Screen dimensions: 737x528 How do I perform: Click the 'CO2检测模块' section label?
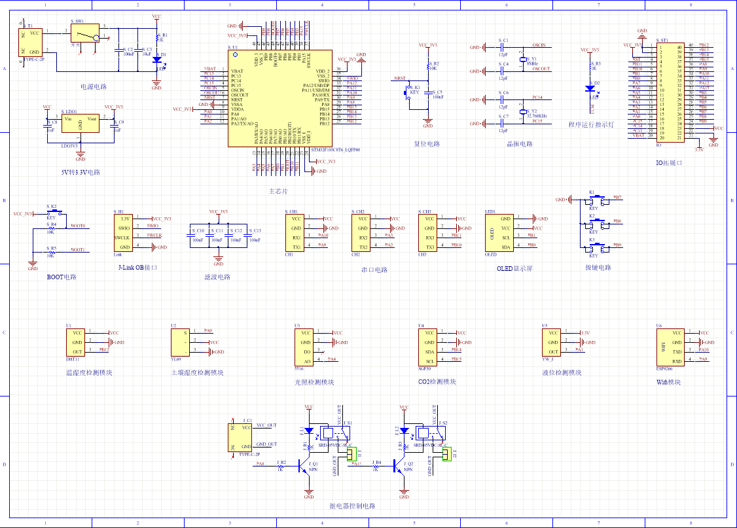pos(437,382)
